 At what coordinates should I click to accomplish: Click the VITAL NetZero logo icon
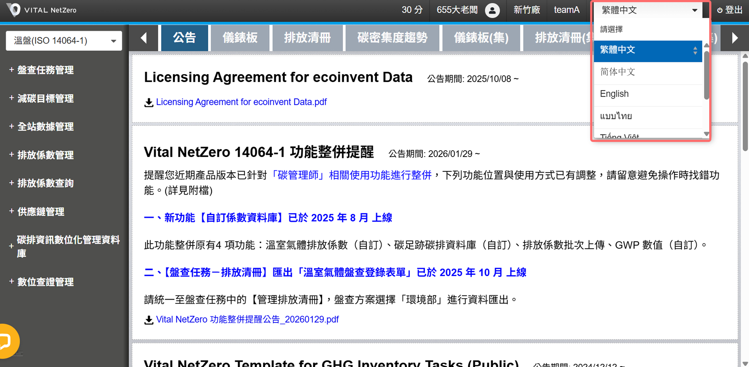(x=14, y=10)
